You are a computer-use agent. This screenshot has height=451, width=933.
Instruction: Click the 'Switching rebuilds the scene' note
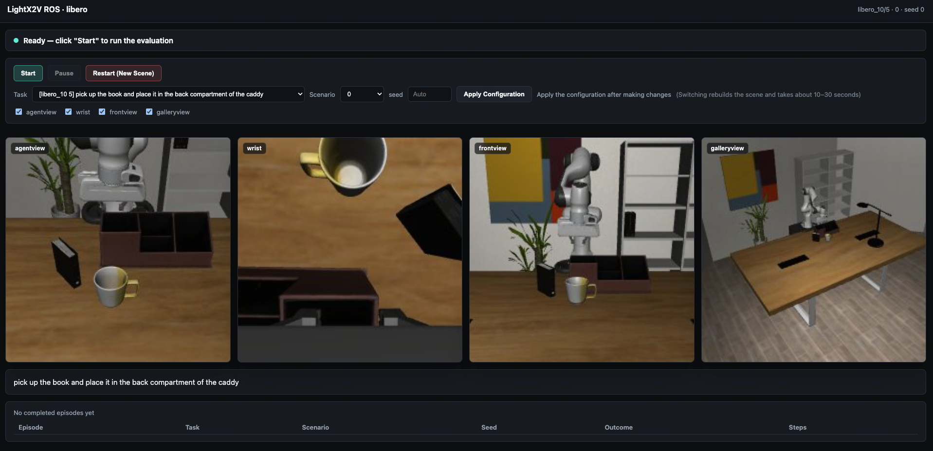point(768,95)
